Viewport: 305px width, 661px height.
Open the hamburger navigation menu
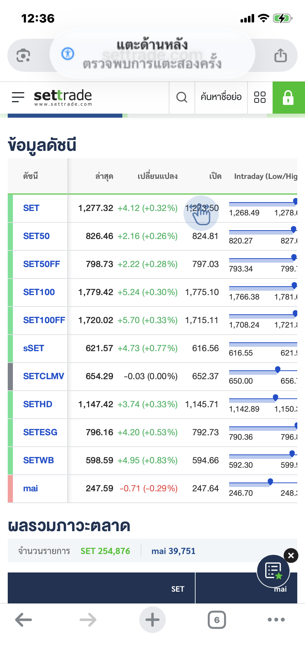click(x=18, y=97)
